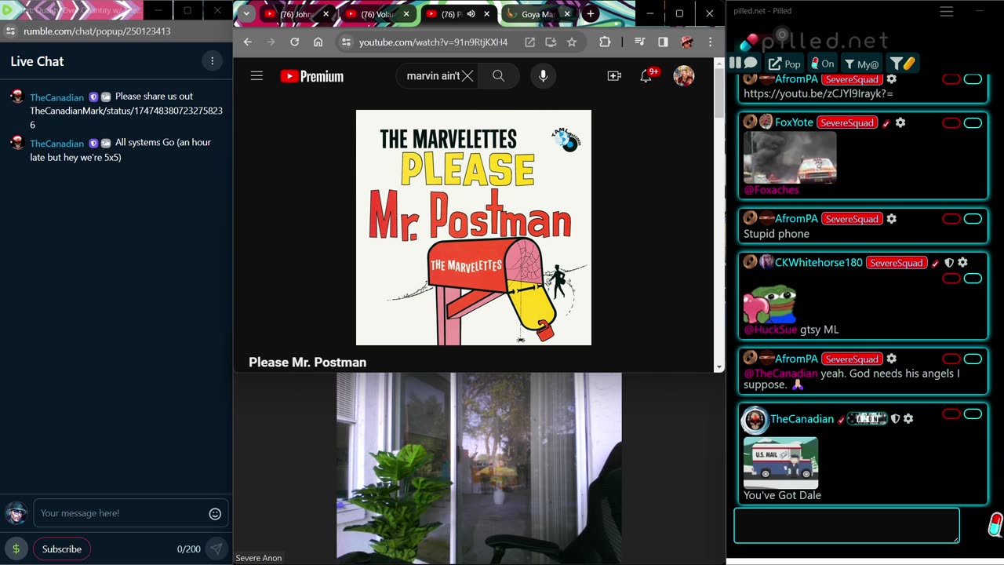Open the Chrome tab search dropdown
Image resolution: width=1004 pixels, height=565 pixels.
point(246,14)
